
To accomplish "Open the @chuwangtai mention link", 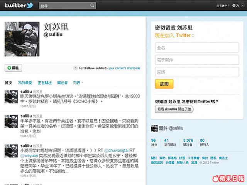I will click(116, 150).
